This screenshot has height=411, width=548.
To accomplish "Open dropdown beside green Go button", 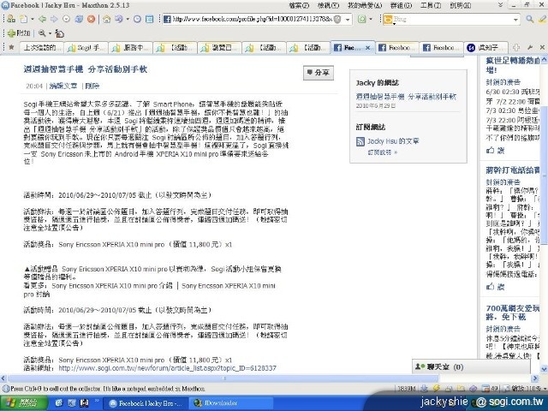I will point(371,19).
